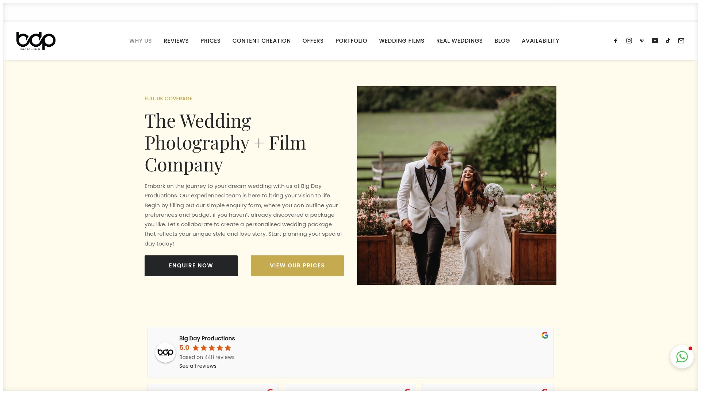Open the See all reviews link
This screenshot has width=701, height=394.
point(197,366)
